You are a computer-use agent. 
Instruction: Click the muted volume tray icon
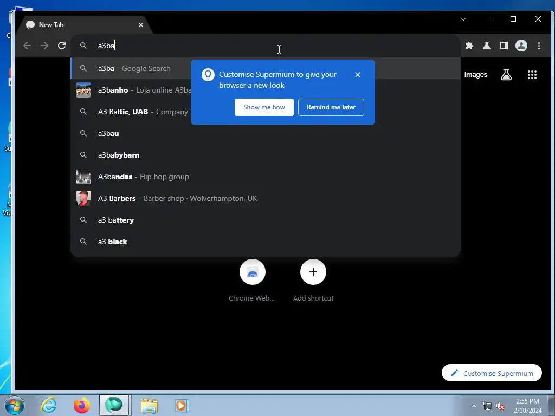500,406
